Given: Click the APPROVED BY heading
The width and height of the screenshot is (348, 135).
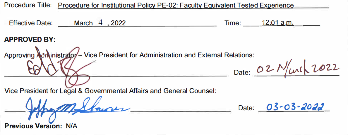Looking at the screenshot, I should [30, 40].
